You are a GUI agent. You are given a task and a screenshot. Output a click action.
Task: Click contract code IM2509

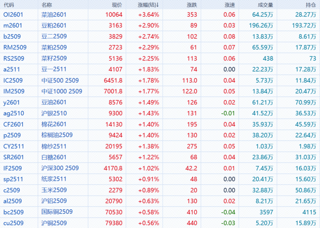click(x=14, y=91)
